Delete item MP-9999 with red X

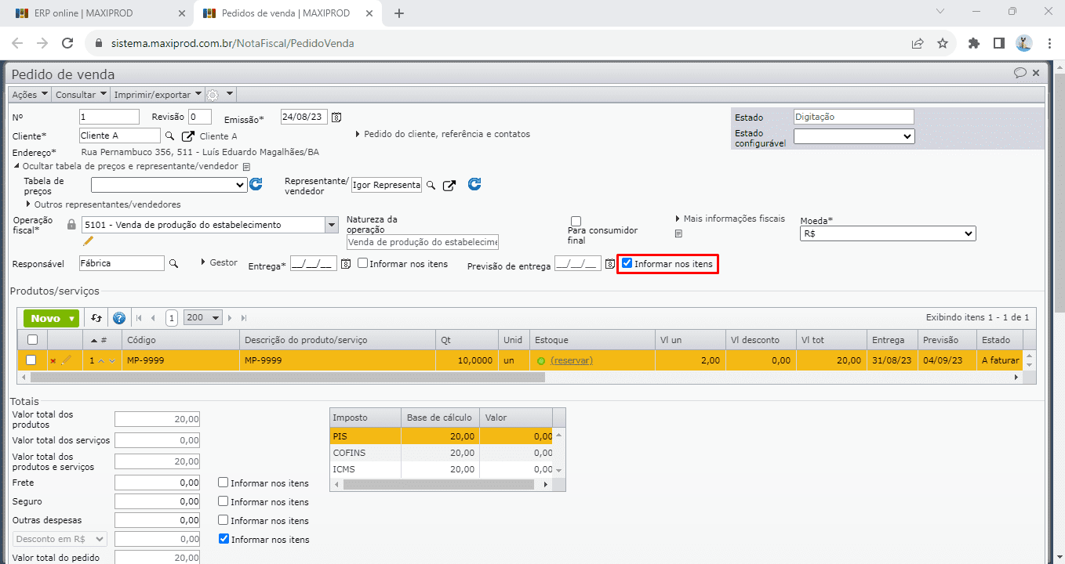[x=53, y=361]
